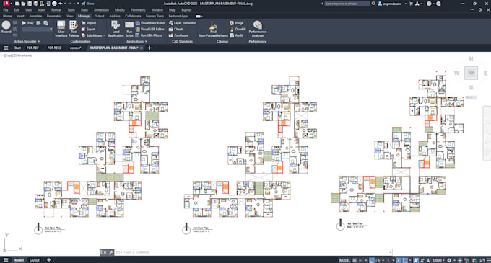Switch to the Output ribbon tab

pyautogui.click(x=99, y=16)
